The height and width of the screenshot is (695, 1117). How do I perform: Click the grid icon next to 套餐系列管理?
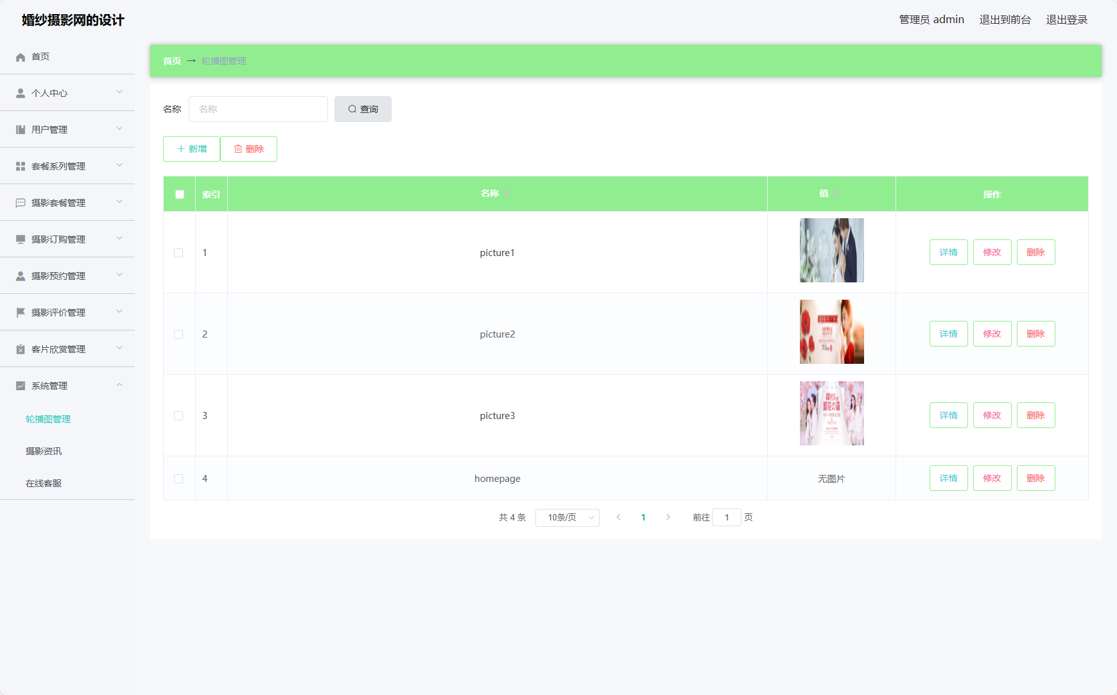coord(21,167)
